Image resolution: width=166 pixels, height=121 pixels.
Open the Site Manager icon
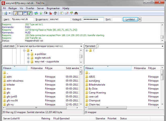pyautogui.click(x=6, y=13)
